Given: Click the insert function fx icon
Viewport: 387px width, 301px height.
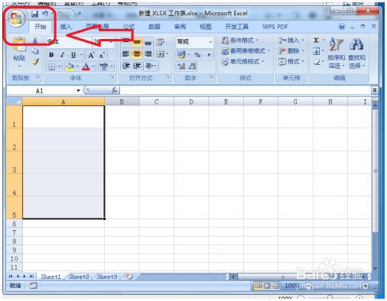Looking at the screenshot, I should [x=115, y=90].
